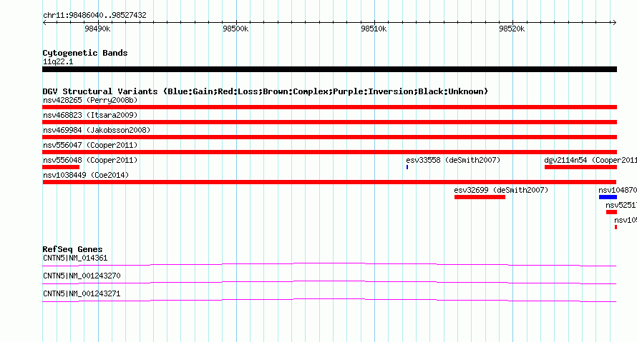This screenshot has width=637, height=342.
Task: Click the chr11:98486040..98527432 region label
Action: (94, 15)
